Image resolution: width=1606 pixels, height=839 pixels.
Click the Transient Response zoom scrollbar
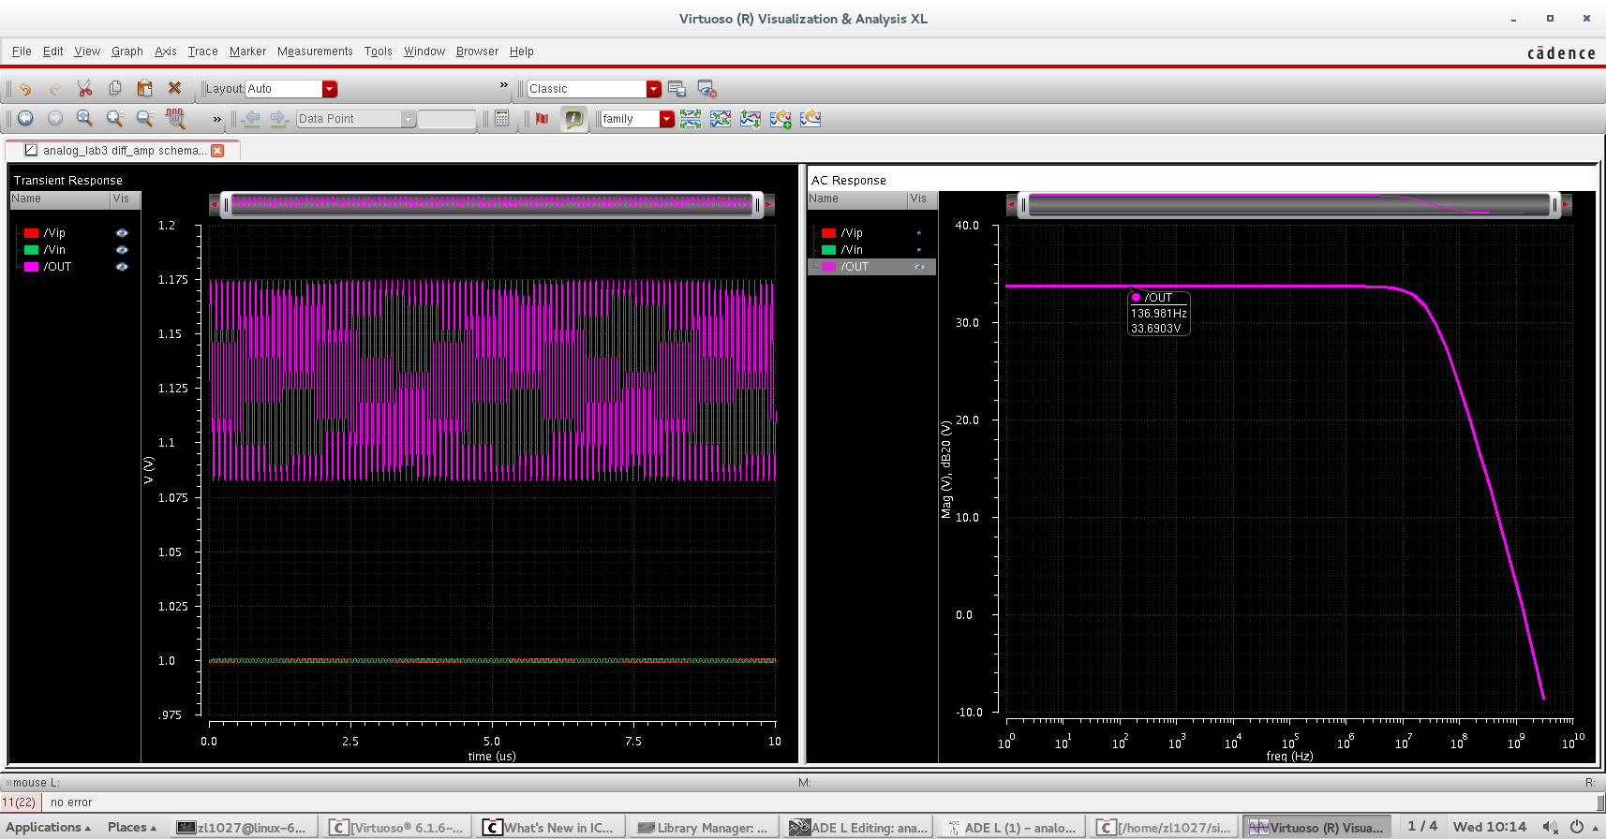[x=492, y=204]
